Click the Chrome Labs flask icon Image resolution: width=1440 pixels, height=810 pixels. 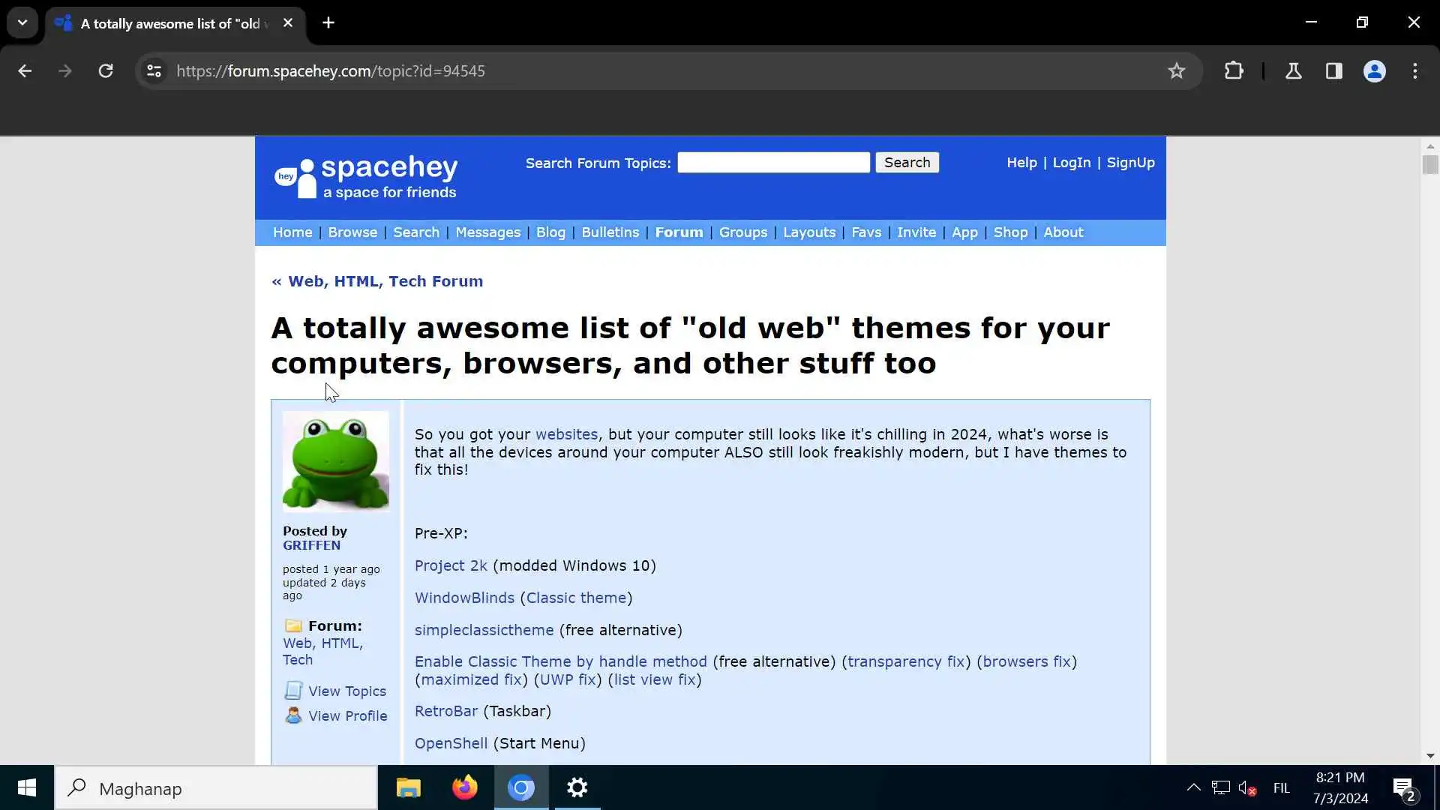1293,70
